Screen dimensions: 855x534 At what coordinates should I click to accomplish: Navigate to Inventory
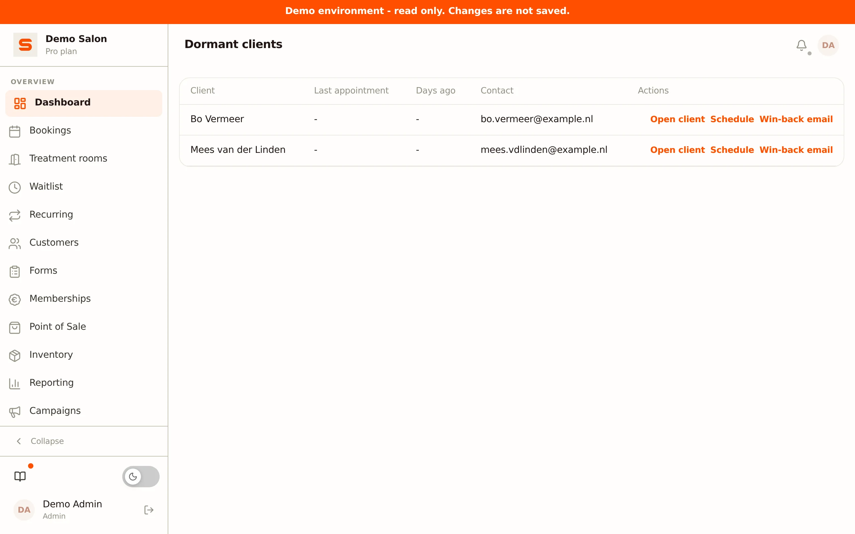[84, 355]
